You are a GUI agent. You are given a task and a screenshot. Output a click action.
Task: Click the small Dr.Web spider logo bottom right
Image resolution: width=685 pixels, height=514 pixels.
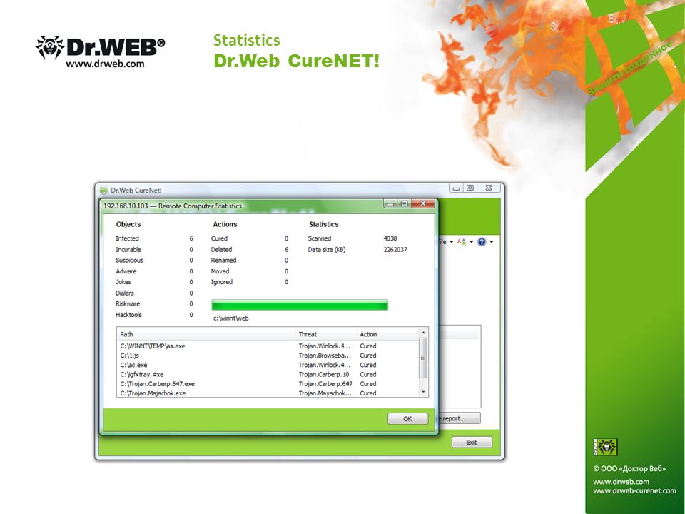(x=605, y=447)
